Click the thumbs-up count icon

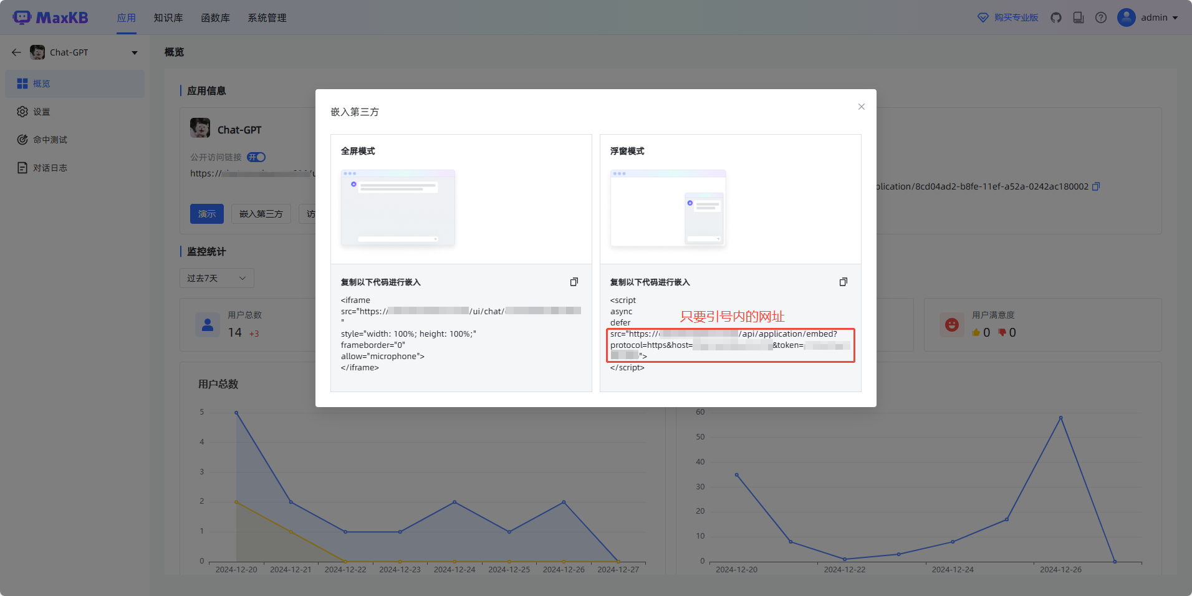(x=976, y=332)
